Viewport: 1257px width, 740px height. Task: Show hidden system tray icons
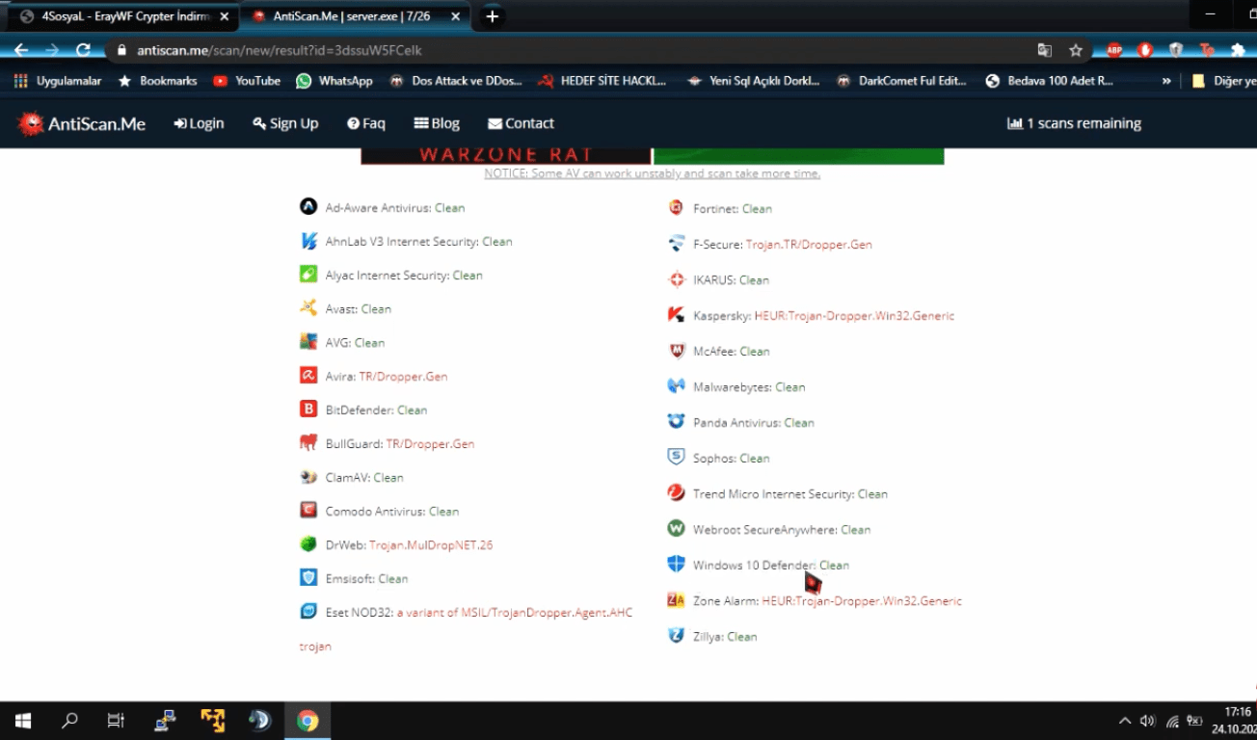click(x=1124, y=720)
